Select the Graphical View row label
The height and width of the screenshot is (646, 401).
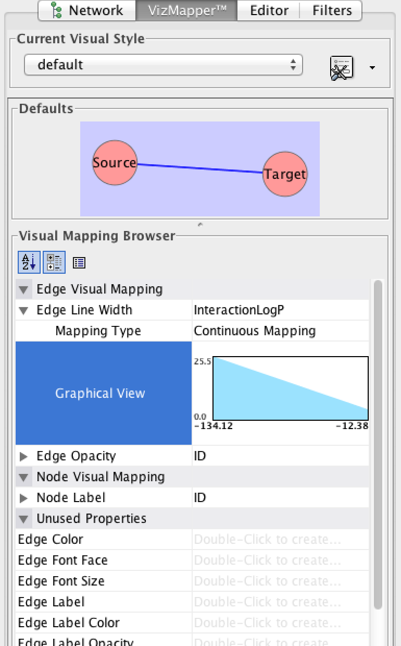point(104,393)
